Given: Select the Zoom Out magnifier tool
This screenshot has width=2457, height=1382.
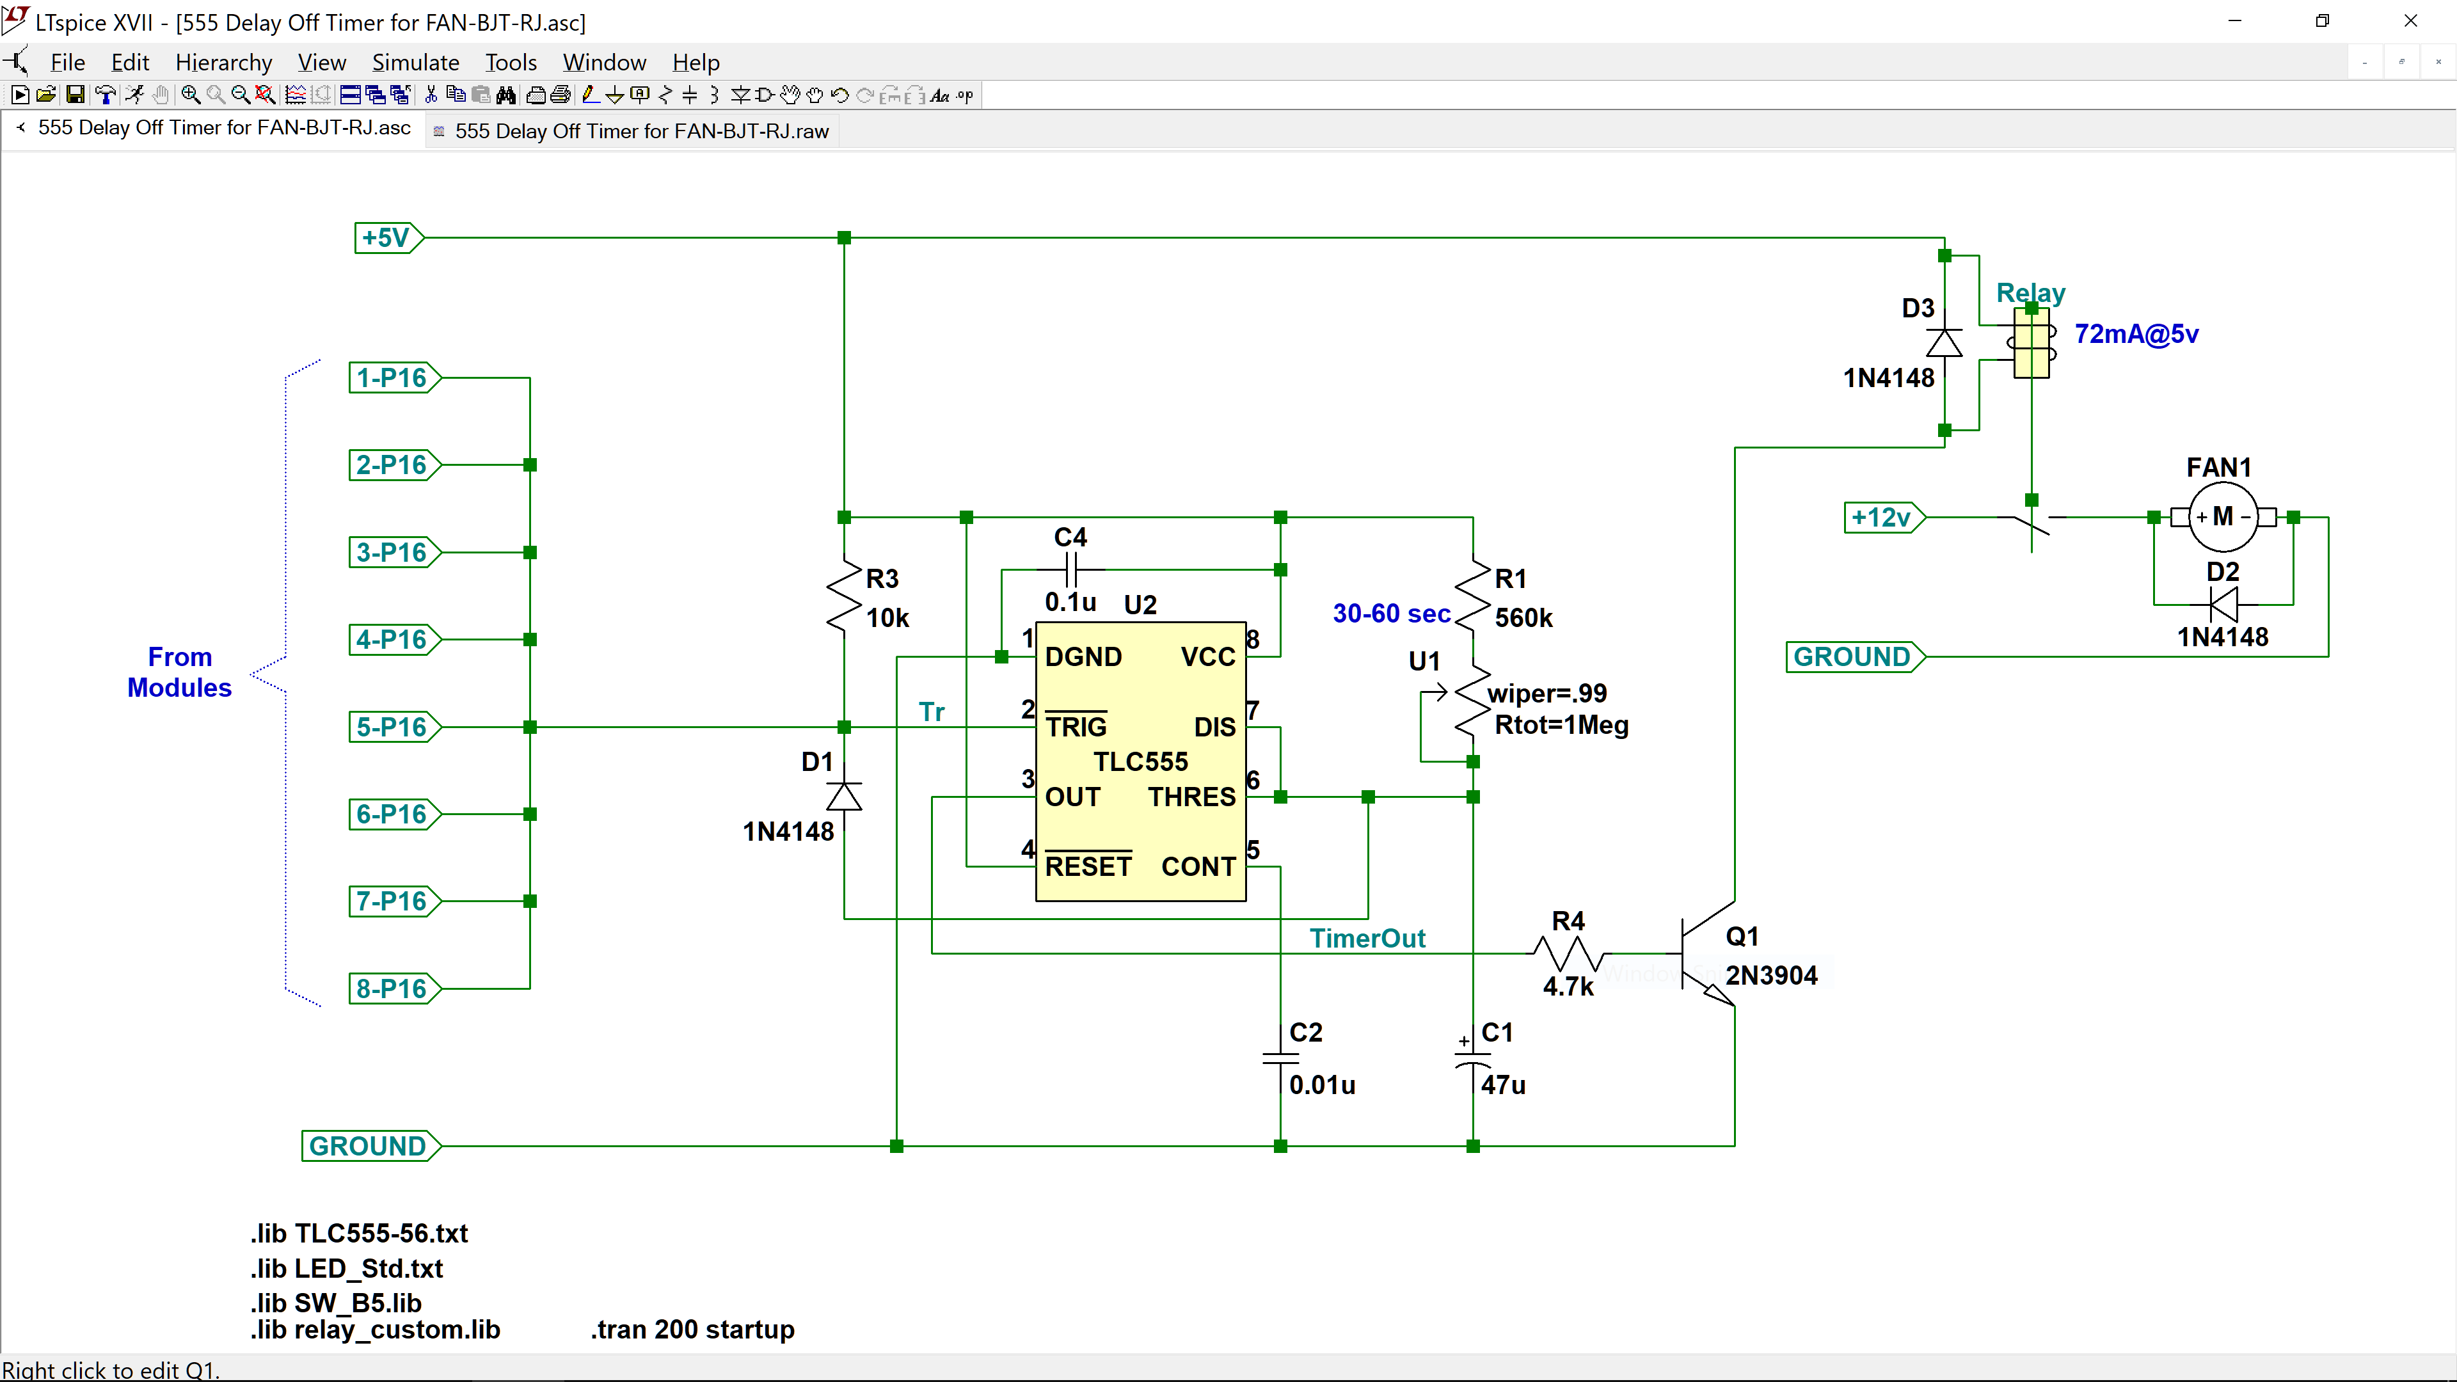Looking at the screenshot, I should pyautogui.click(x=241, y=95).
